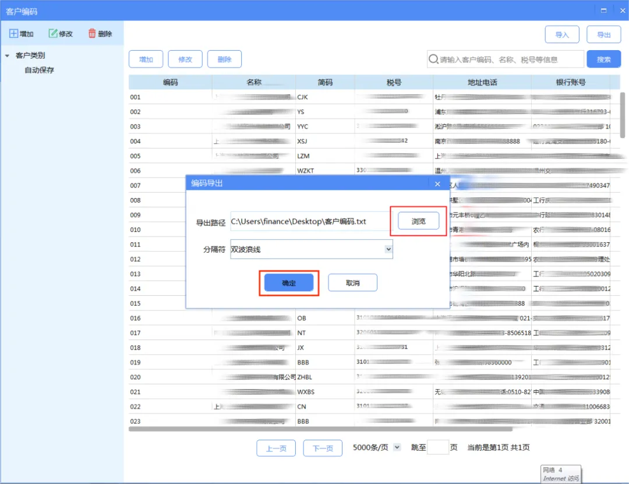Close the 编码导出 dialog with X
629x484 pixels.
tap(437, 184)
